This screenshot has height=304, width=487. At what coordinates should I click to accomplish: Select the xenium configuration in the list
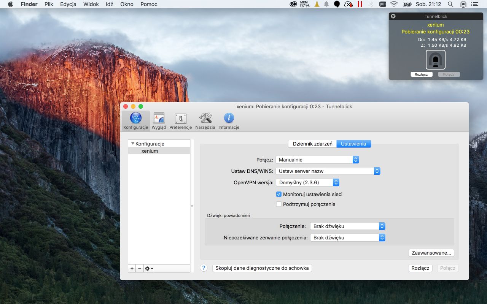159,151
